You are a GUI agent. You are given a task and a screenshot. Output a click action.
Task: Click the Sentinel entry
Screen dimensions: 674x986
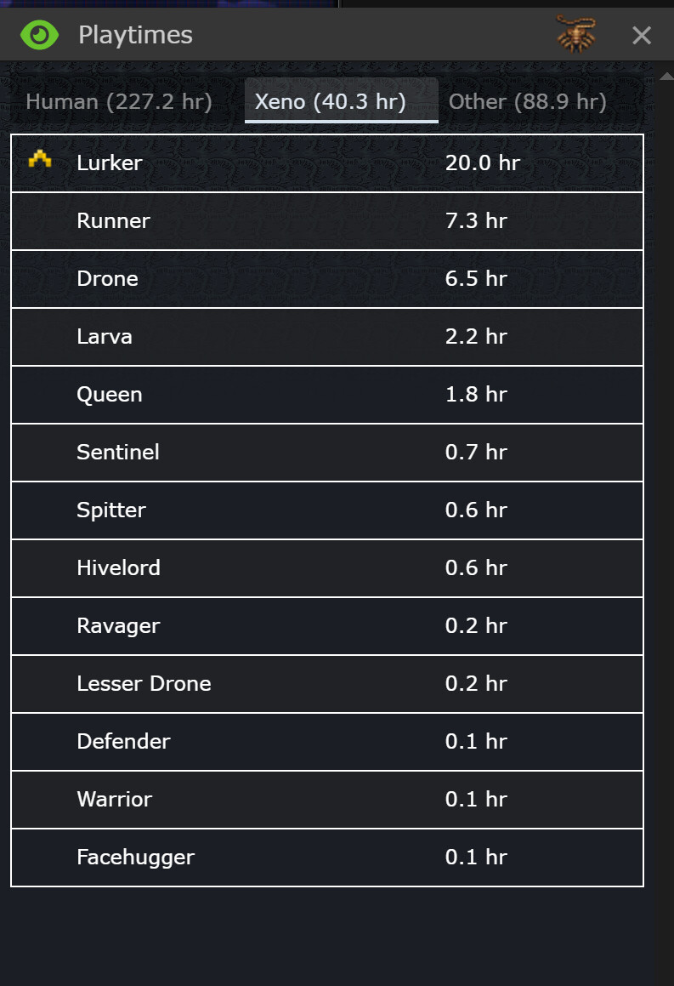pos(327,453)
